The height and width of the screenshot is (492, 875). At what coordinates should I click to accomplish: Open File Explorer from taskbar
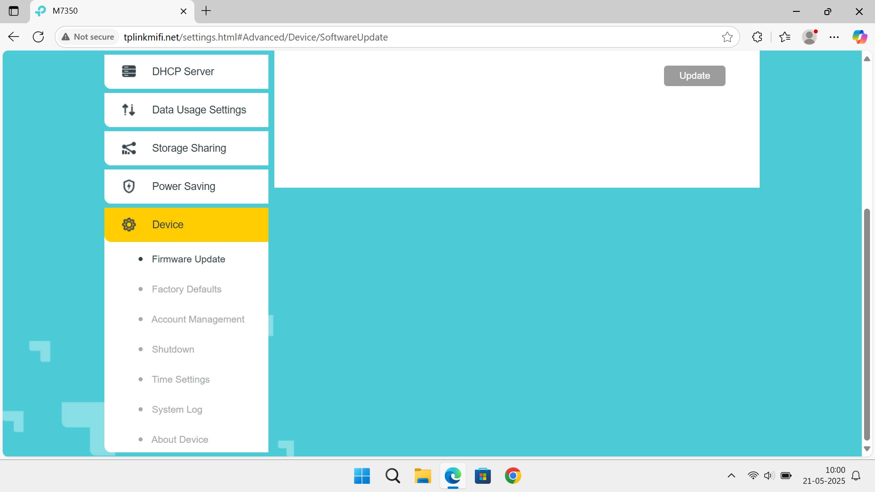[x=422, y=476]
